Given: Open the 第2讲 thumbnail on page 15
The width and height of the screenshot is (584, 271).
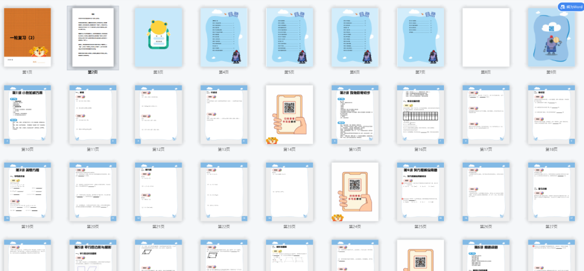Looking at the screenshot, I should click(x=355, y=114).
